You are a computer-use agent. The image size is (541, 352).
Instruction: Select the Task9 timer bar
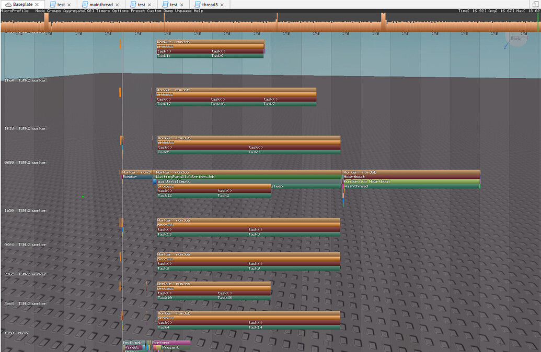[294, 269]
